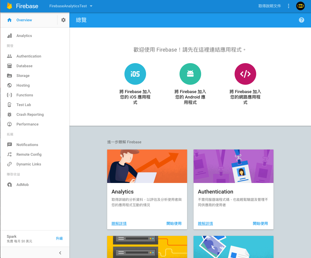Click 開始使用 on Analytics card

click(174, 223)
